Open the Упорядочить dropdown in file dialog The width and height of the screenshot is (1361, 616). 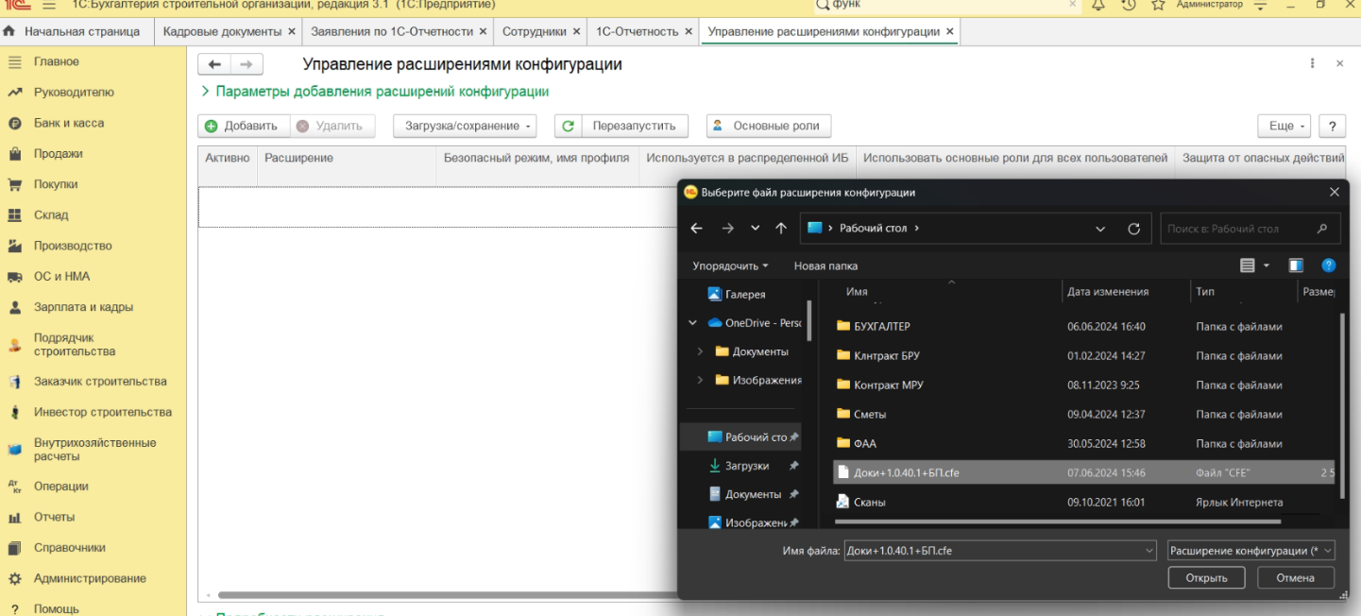pyautogui.click(x=730, y=266)
